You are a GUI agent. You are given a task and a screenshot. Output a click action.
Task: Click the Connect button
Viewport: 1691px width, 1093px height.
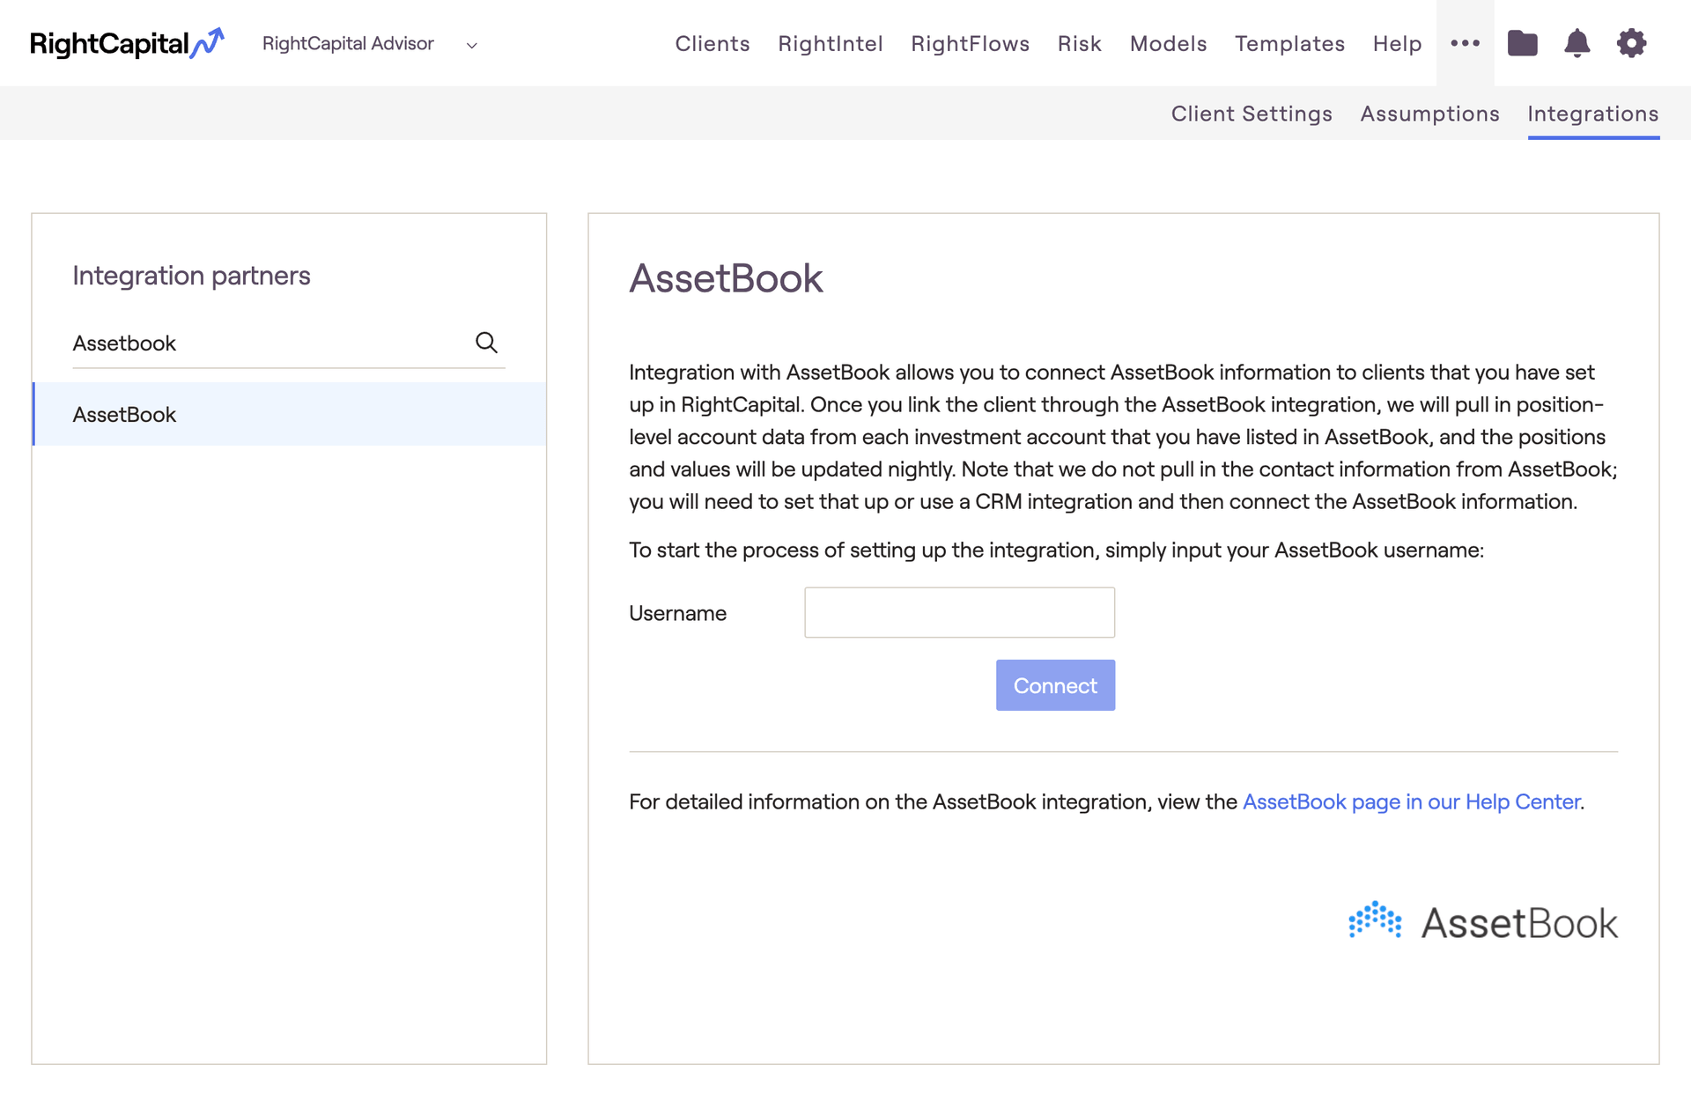[x=1055, y=685]
